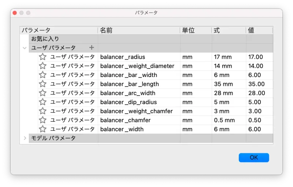Confirm with the OK button
The height and width of the screenshot is (187, 293).
point(254,158)
